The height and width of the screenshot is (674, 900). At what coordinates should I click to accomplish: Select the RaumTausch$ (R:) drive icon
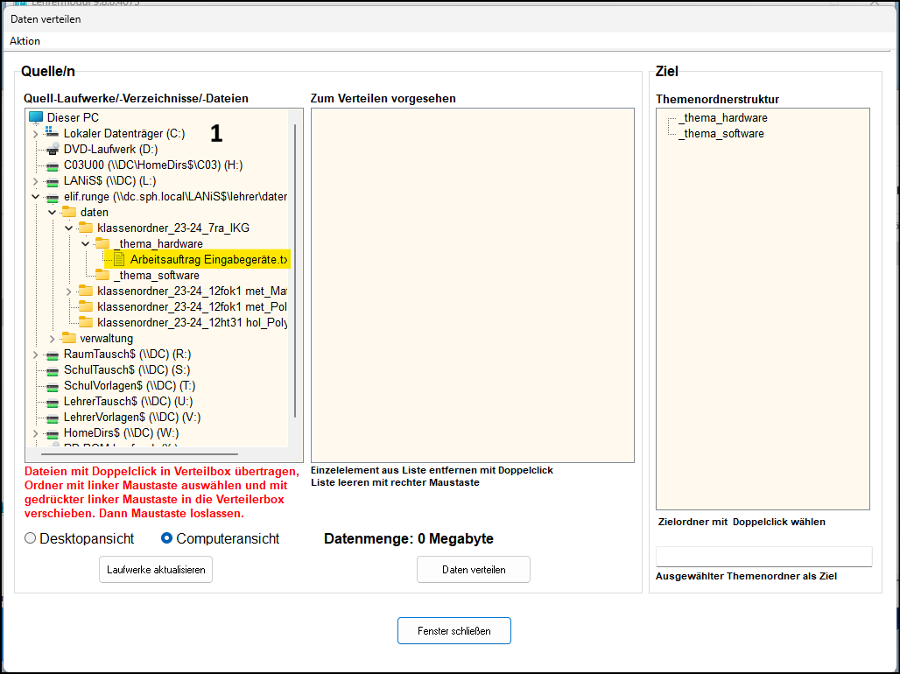coord(53,355)
